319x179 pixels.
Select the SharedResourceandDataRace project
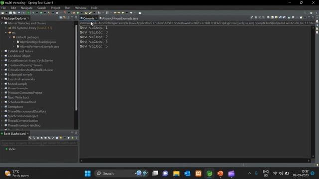tap(27, 111)
